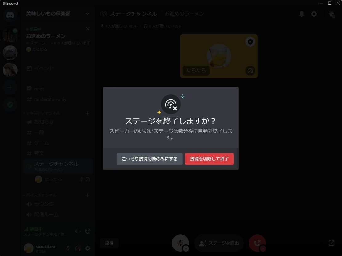The height and width of the screenshot is (256, 342).
Task: Minimize the Discord window
Action: pos(321,3)
